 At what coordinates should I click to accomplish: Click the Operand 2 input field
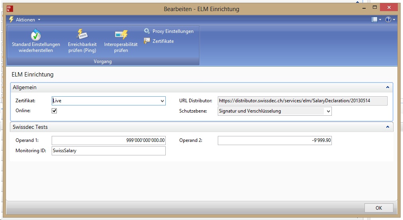click(x=274, y=140)
